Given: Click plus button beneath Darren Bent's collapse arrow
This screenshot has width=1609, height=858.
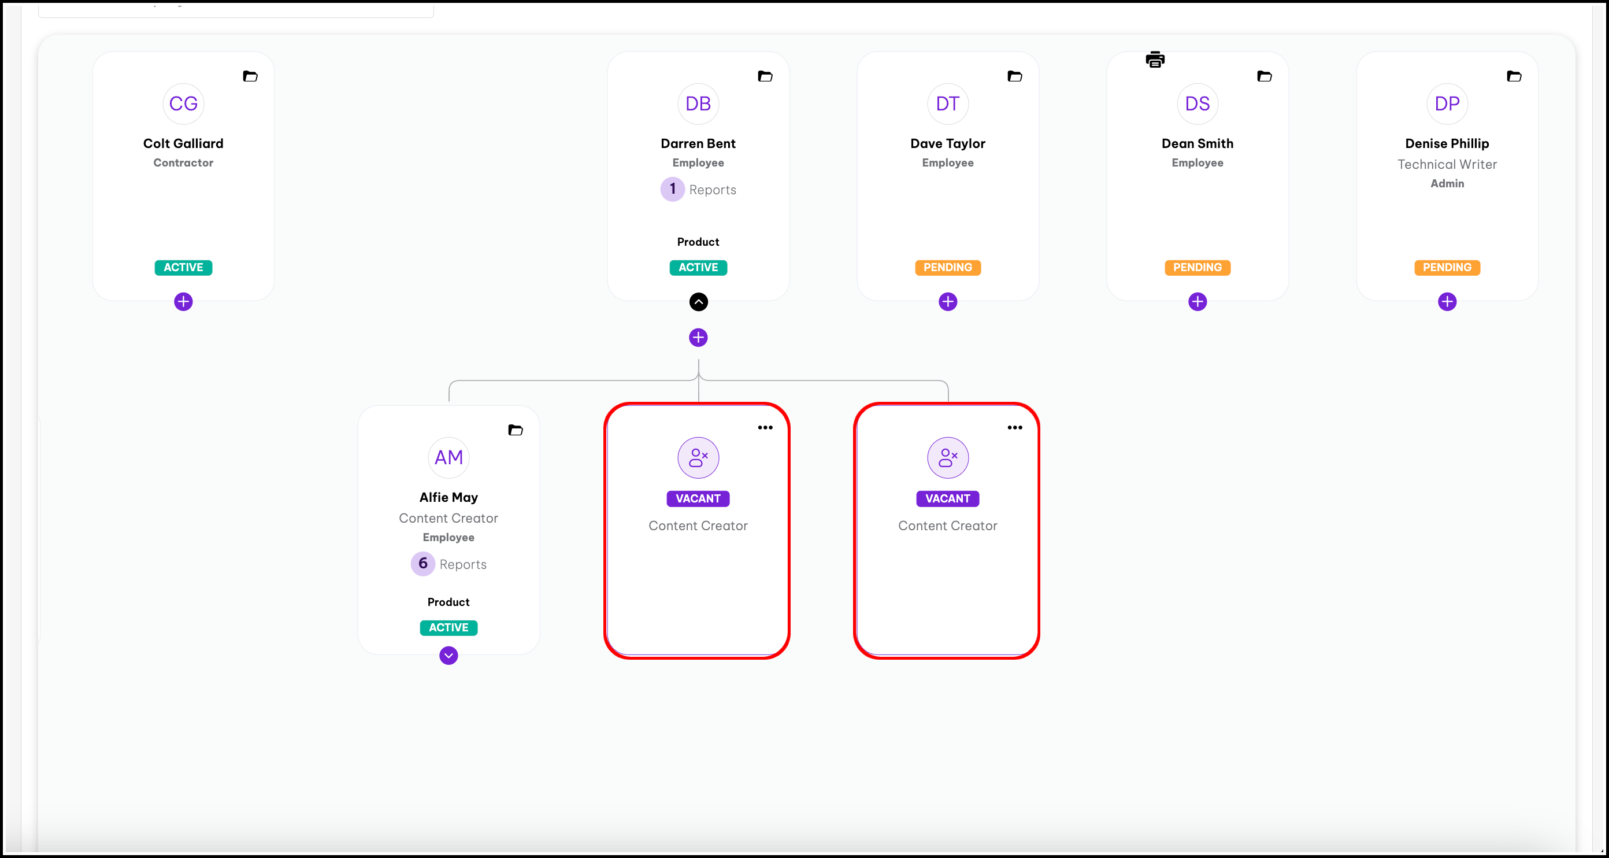Looking at the screenshot, I should click(698, 338).
